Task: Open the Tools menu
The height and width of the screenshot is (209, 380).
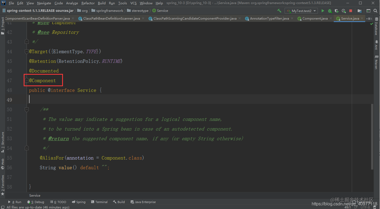Action: (123, 3)
